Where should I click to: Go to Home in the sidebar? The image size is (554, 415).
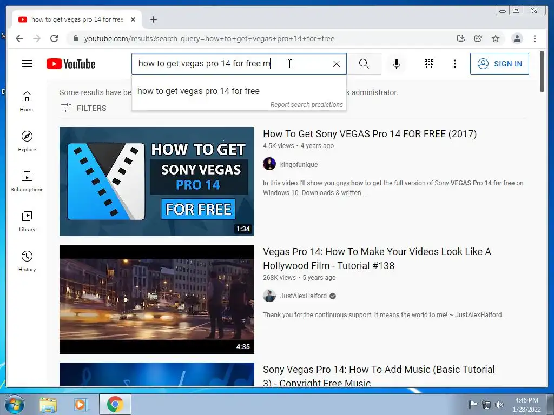27,102
